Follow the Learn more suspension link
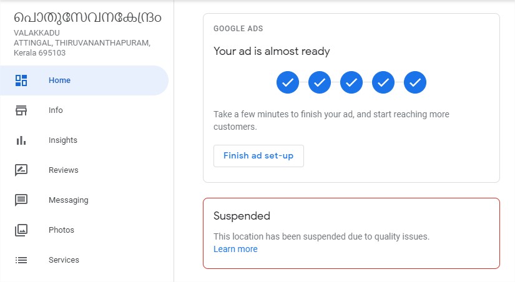 click(235, 249)
